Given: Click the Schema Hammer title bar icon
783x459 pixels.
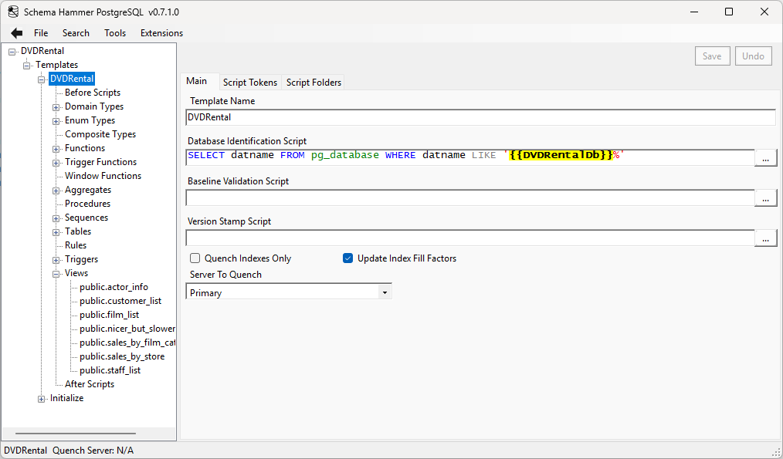Looking at the screenshot, I should [x=12, y=12].
